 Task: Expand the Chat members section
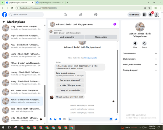click(140, 59)
